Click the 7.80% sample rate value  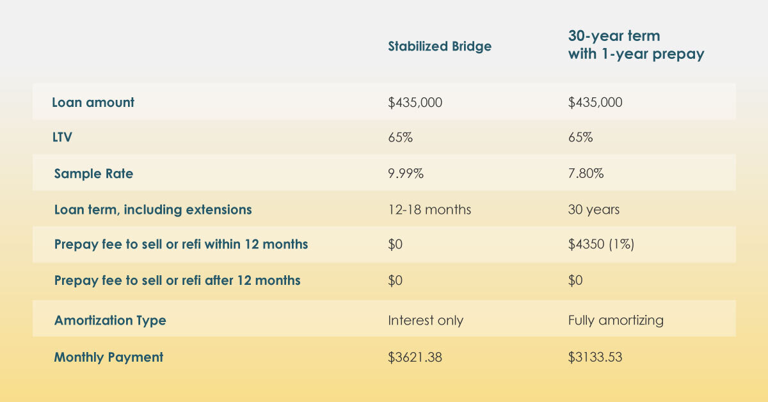586,173
